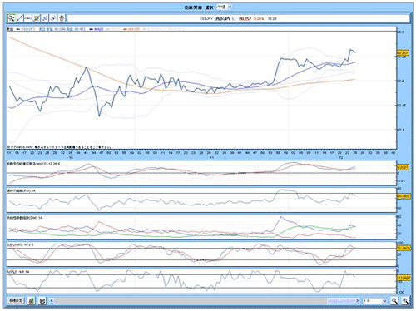
Task: Click the MACD indicator panel label
Action: click(33, 164)
